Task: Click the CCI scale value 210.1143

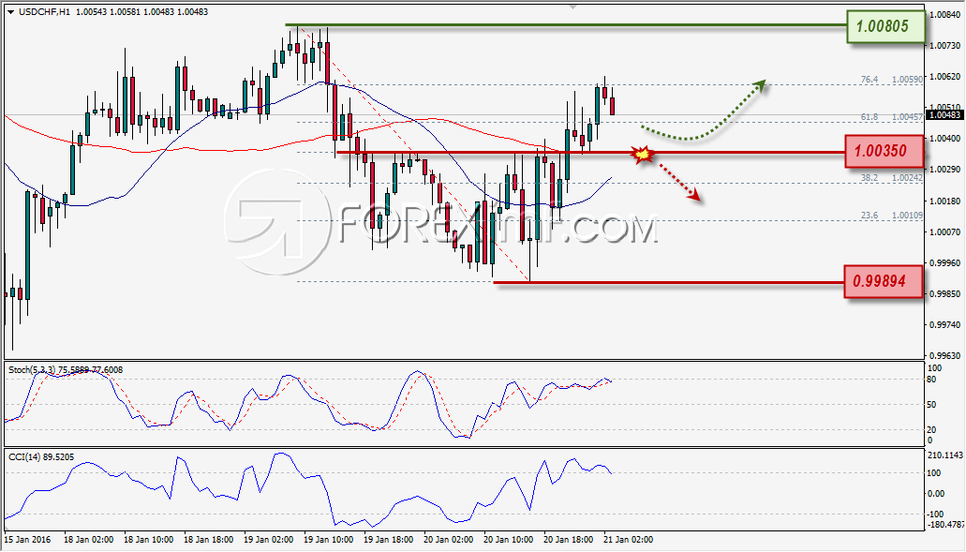Action: [x=945, y=455]
